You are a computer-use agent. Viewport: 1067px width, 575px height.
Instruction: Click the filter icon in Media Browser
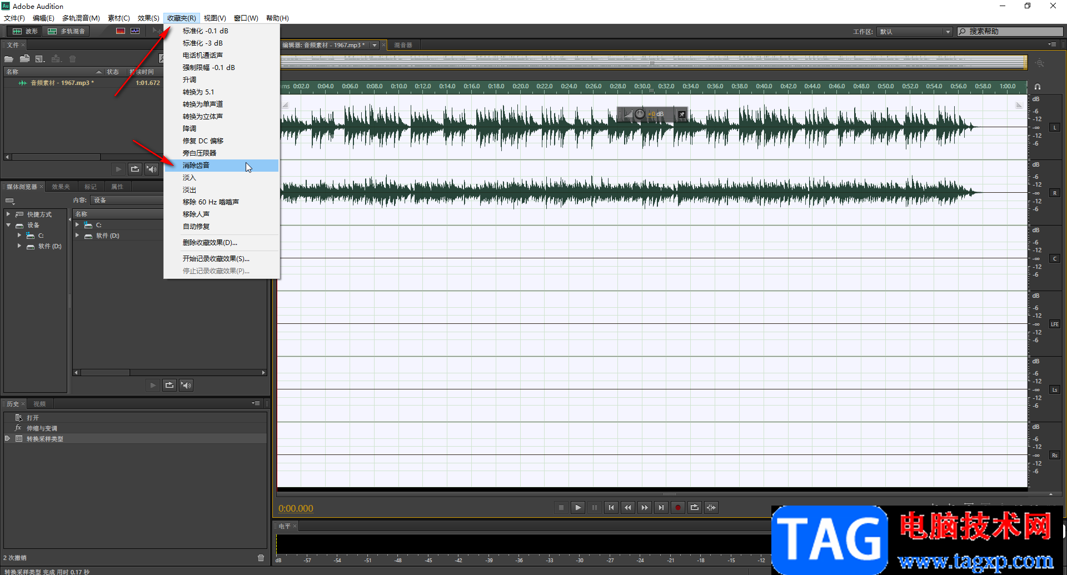(x=10, y=201)
